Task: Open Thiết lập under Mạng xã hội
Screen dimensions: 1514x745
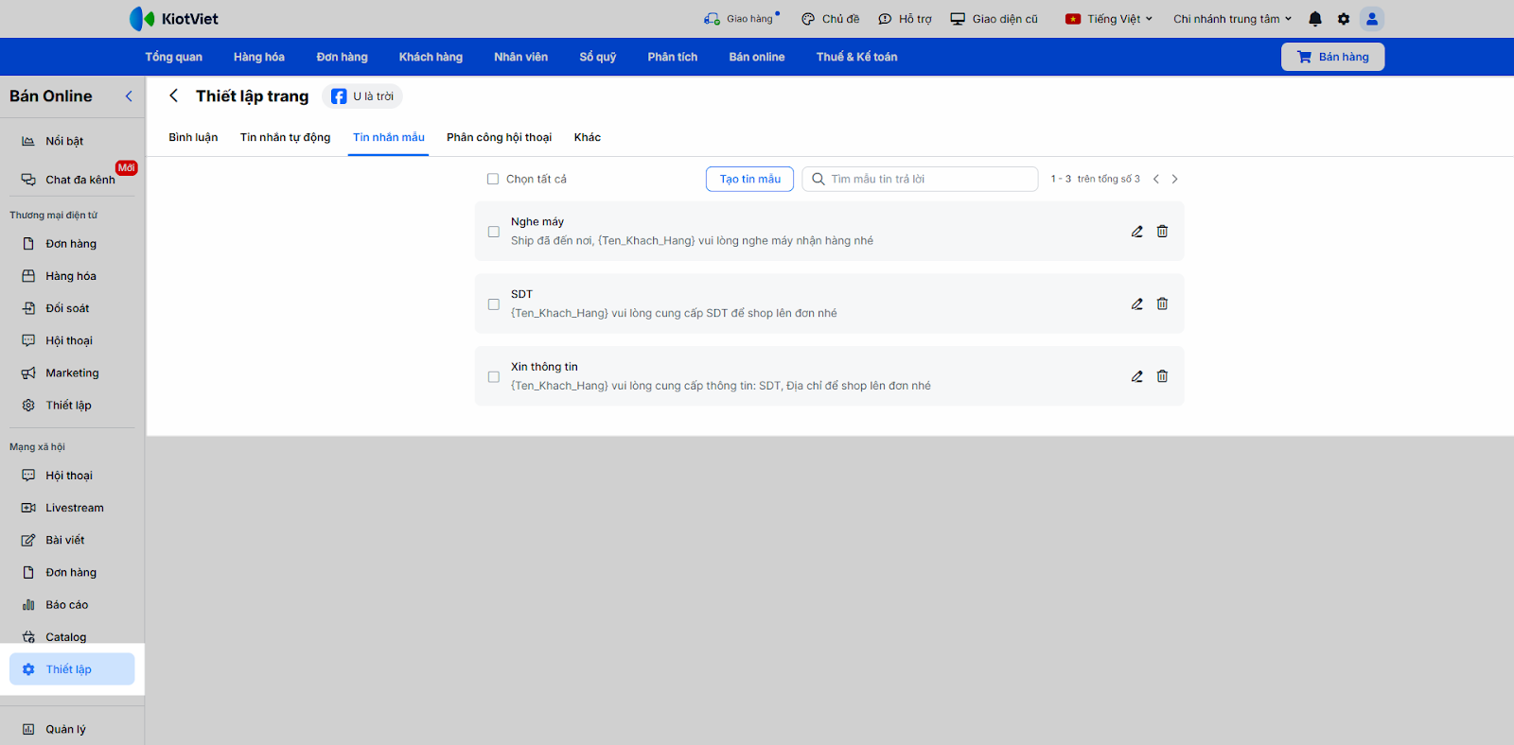Action: (72, 669)
